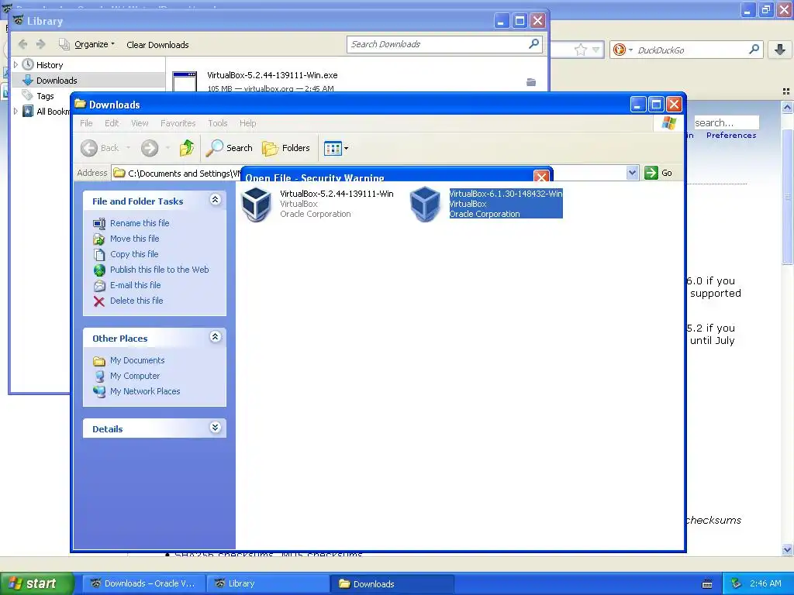Click the bookmark star in browser
The height and width of the screenshot is (595, 794).
(x=580, y=50)
